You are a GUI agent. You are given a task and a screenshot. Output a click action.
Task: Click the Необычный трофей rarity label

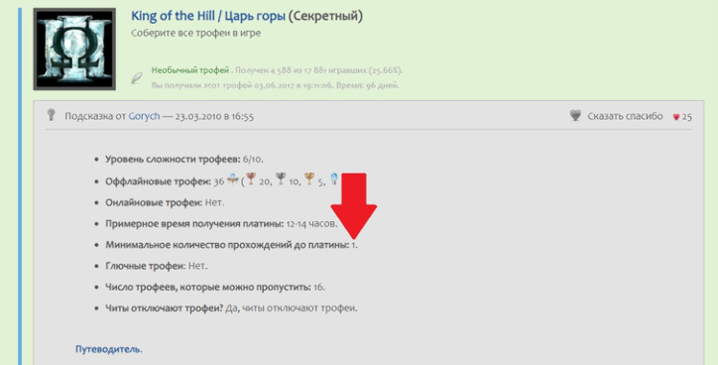point(190,70)
